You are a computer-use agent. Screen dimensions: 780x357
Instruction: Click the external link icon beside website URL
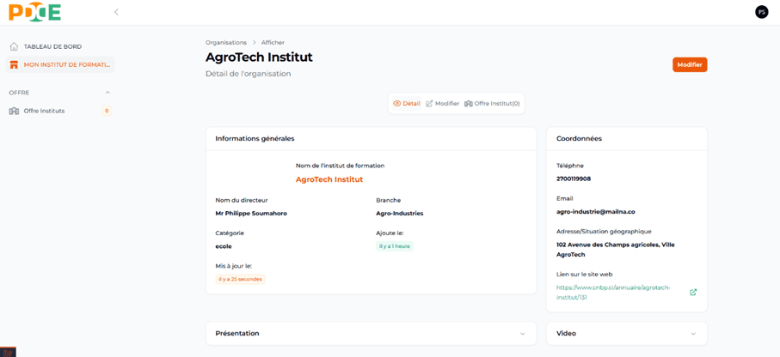pyautogui.click(x=693, y=293)
